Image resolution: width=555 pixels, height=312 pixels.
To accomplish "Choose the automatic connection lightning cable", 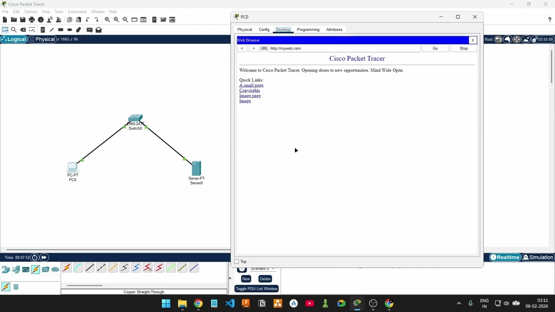I will (x=66, y=268).
